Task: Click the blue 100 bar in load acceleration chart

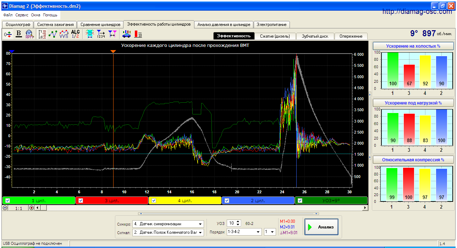Action: coord(442,127)
